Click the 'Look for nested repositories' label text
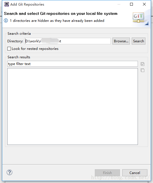The image size is (153, 183). pyautogui.click(x=35, y=49)
